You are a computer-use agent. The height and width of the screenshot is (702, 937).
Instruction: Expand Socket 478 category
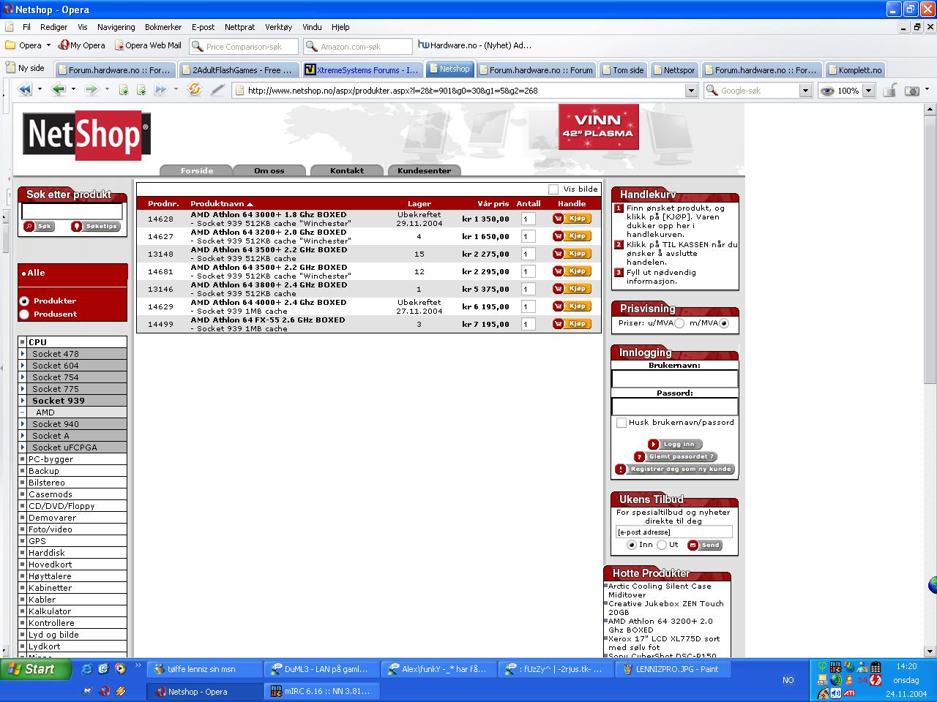[23, 354]
